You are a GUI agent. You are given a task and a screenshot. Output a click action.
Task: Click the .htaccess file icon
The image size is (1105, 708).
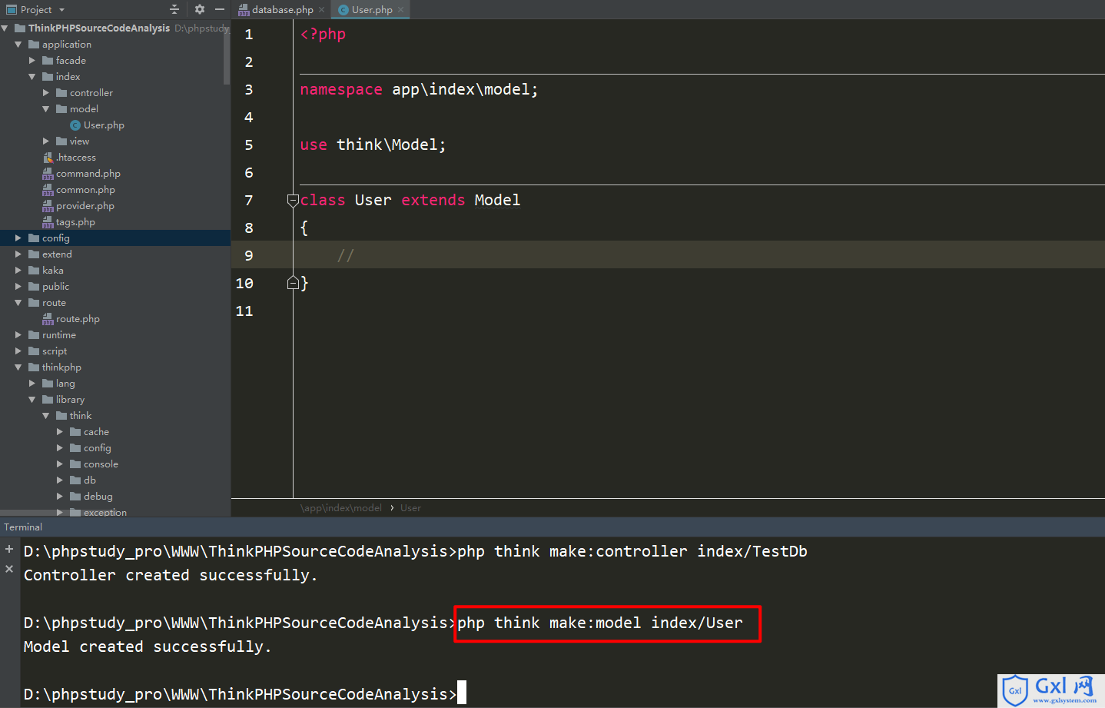point(48,158)
